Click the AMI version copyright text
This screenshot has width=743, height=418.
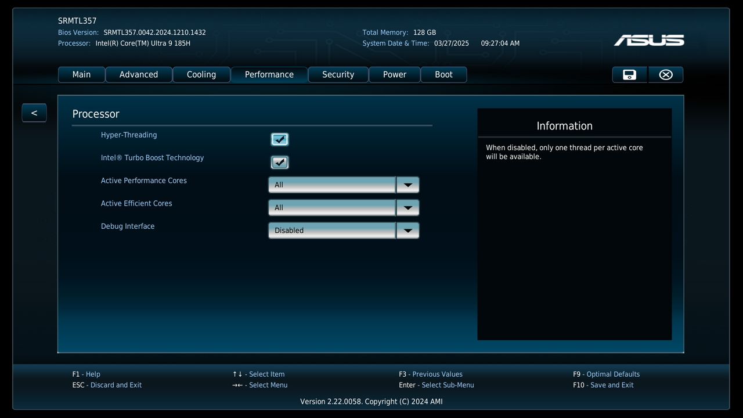click(x=371, y=402)
